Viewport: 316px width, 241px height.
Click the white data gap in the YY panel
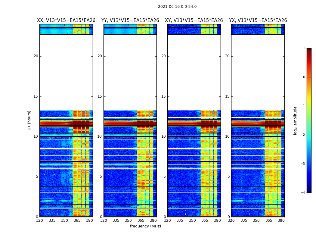point(130,72)
